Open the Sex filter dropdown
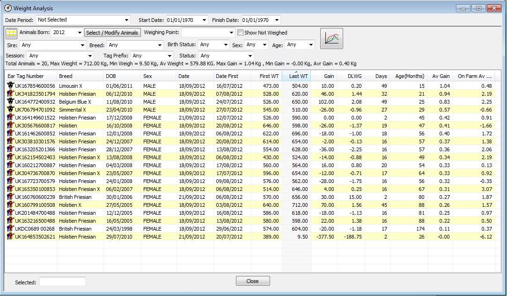 click(265, 45)
